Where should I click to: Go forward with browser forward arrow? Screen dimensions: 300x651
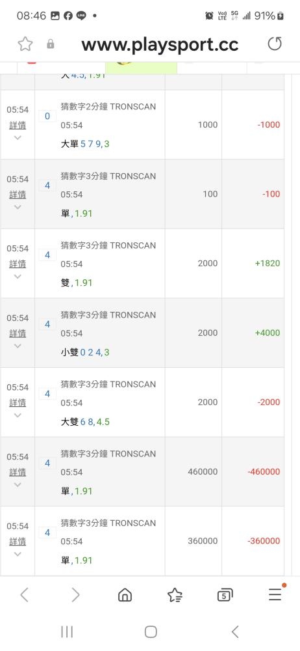75,595
